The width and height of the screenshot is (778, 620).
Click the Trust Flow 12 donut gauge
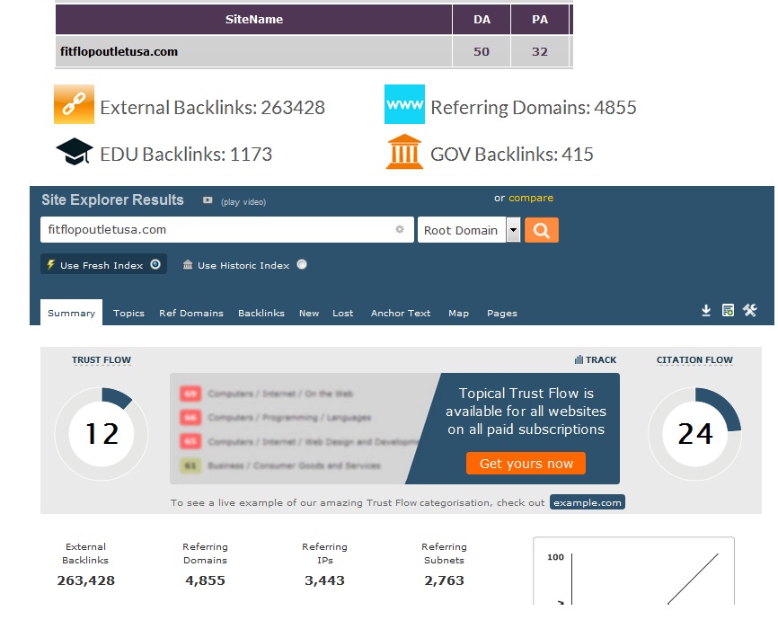click(102, 434)
